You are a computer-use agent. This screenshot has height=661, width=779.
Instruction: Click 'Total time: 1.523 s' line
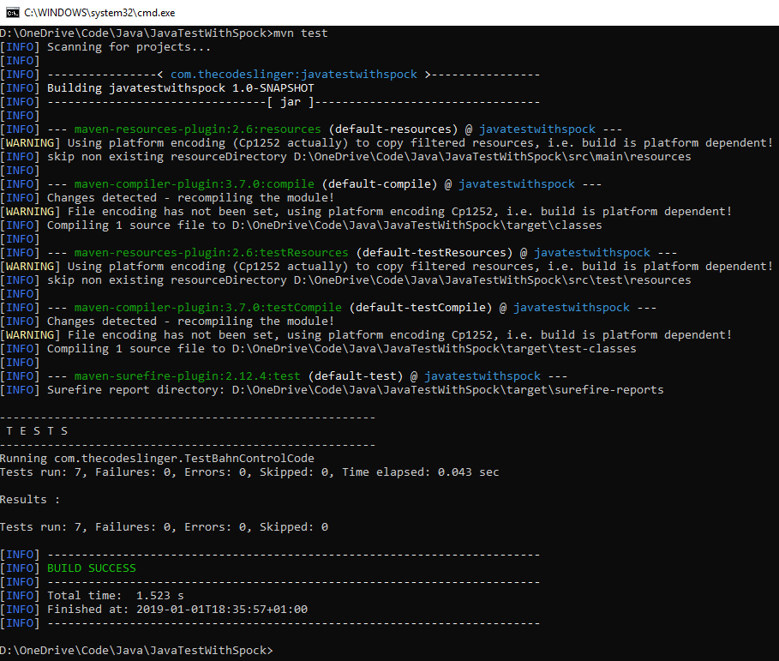click(115, 596)
